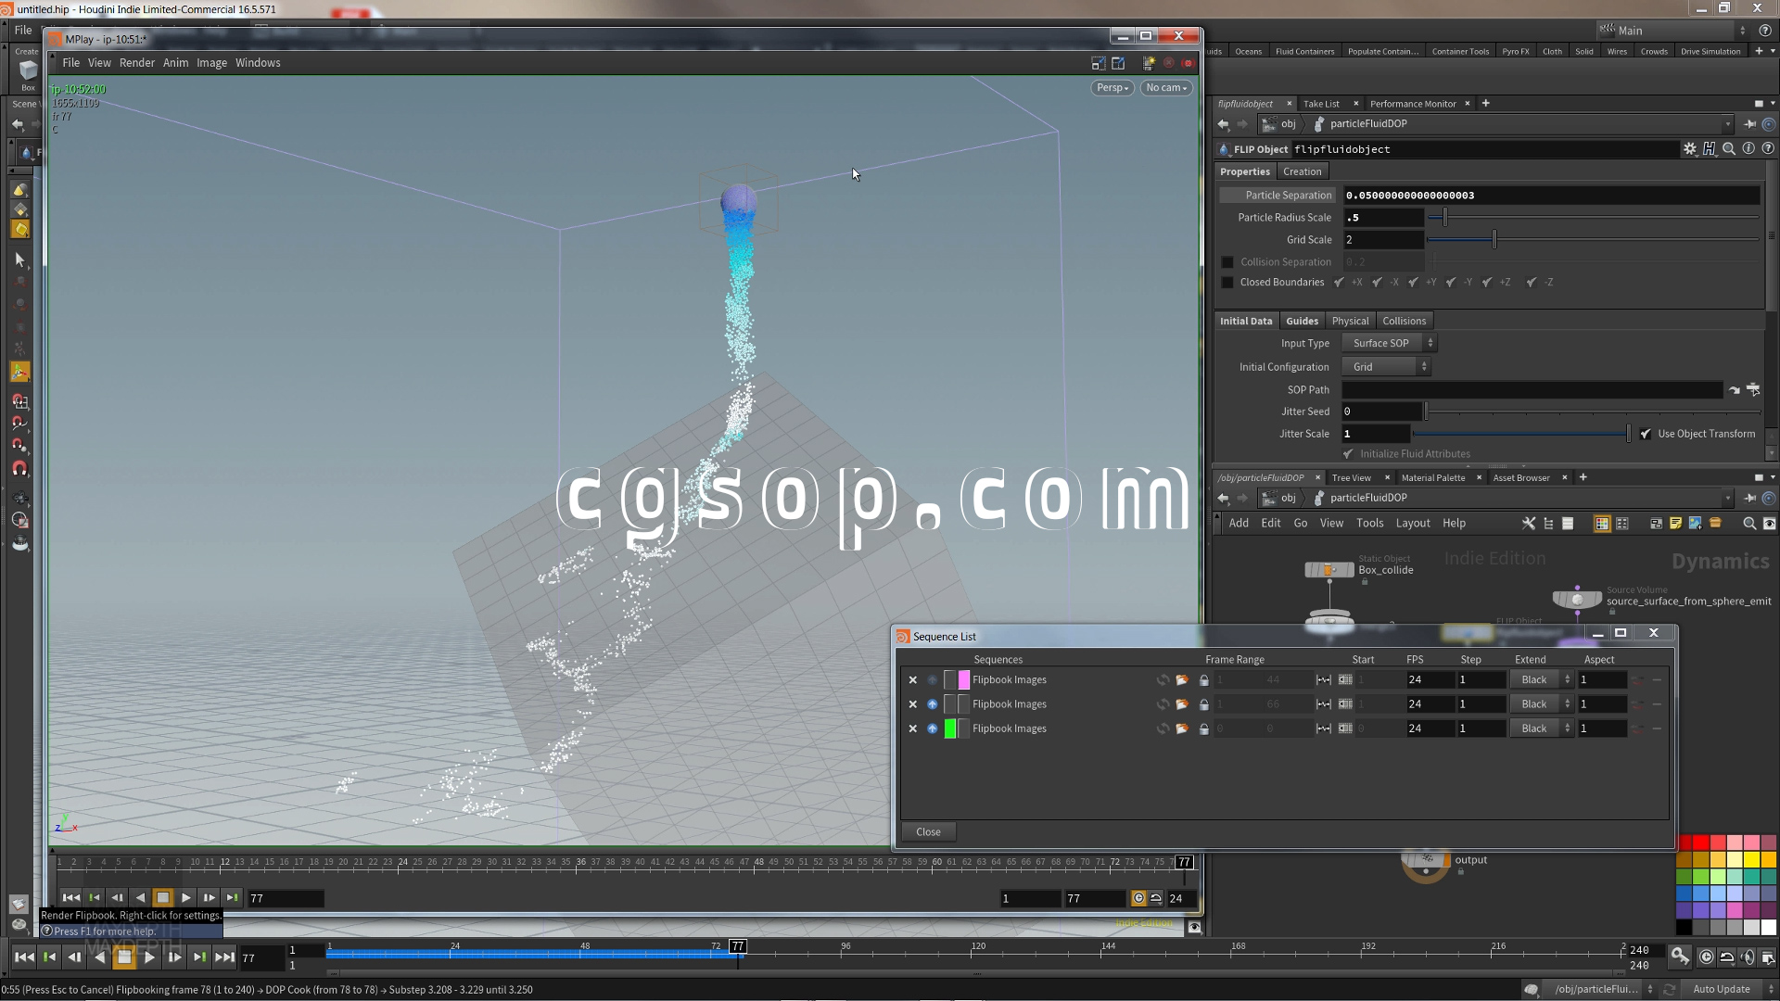This screenshot has width=1780, height=1001.
Task: Click the SOP Path node chooser icon
Action: [1753, 390]
